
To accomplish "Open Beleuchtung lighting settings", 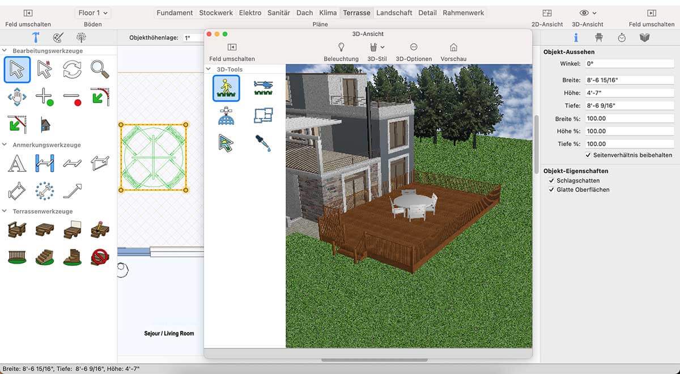I will [341, 52].
